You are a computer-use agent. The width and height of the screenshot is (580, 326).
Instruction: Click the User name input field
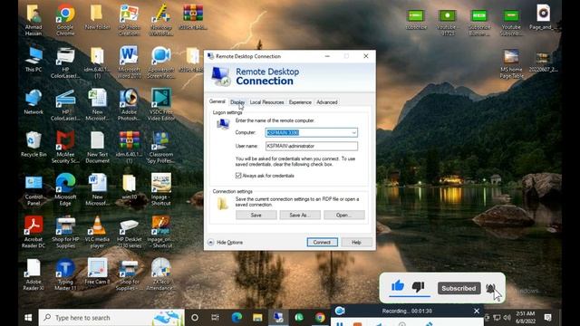point(312,146)
